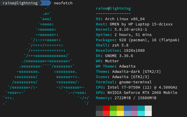Click the Arch Linux ASCII logo
The image size is (187, 117).
coord(46,56)
